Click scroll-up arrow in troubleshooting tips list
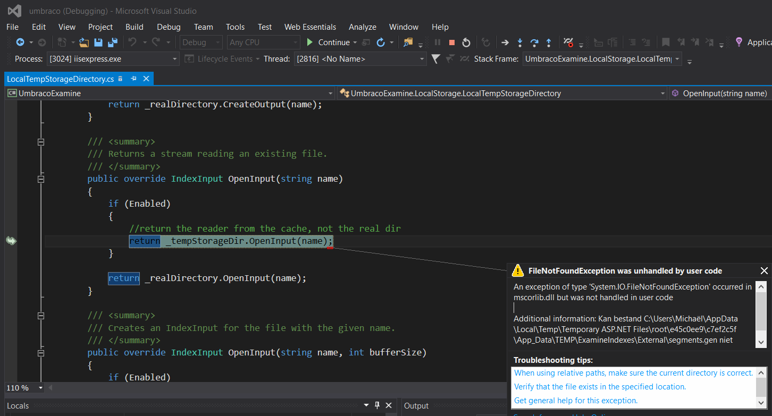Viewport: 772px width, 416px height. [x=761, y=372]
